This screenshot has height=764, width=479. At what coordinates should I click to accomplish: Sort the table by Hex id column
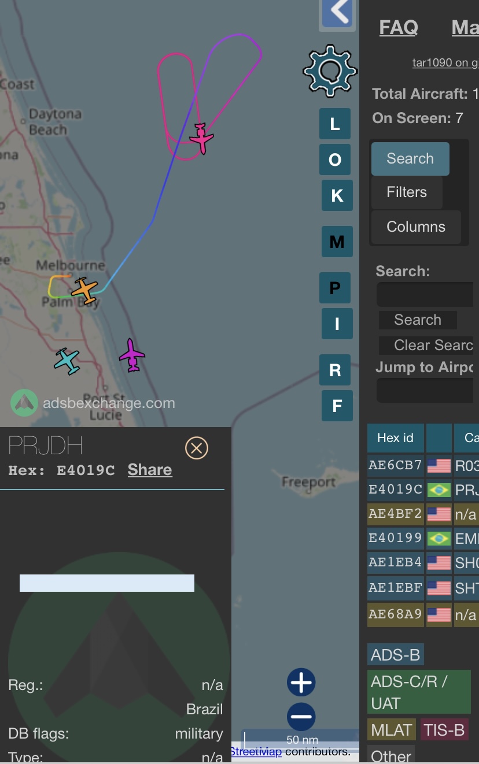(396, 438)
